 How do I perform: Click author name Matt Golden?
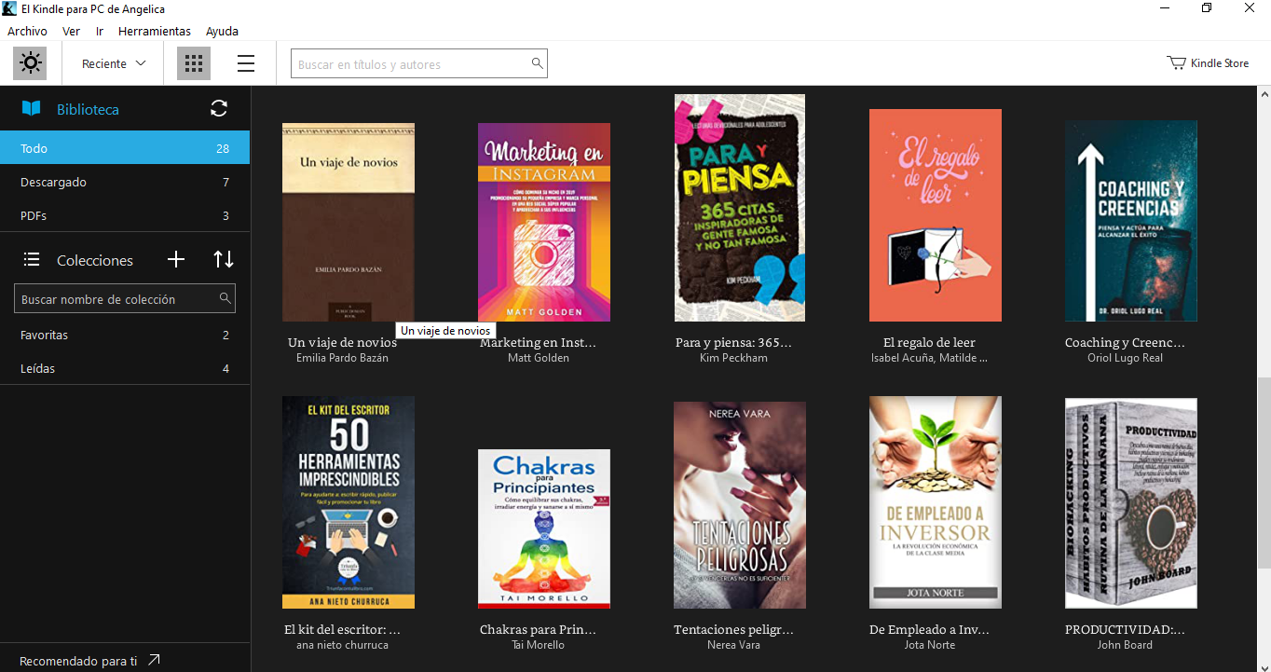[539, 358]
